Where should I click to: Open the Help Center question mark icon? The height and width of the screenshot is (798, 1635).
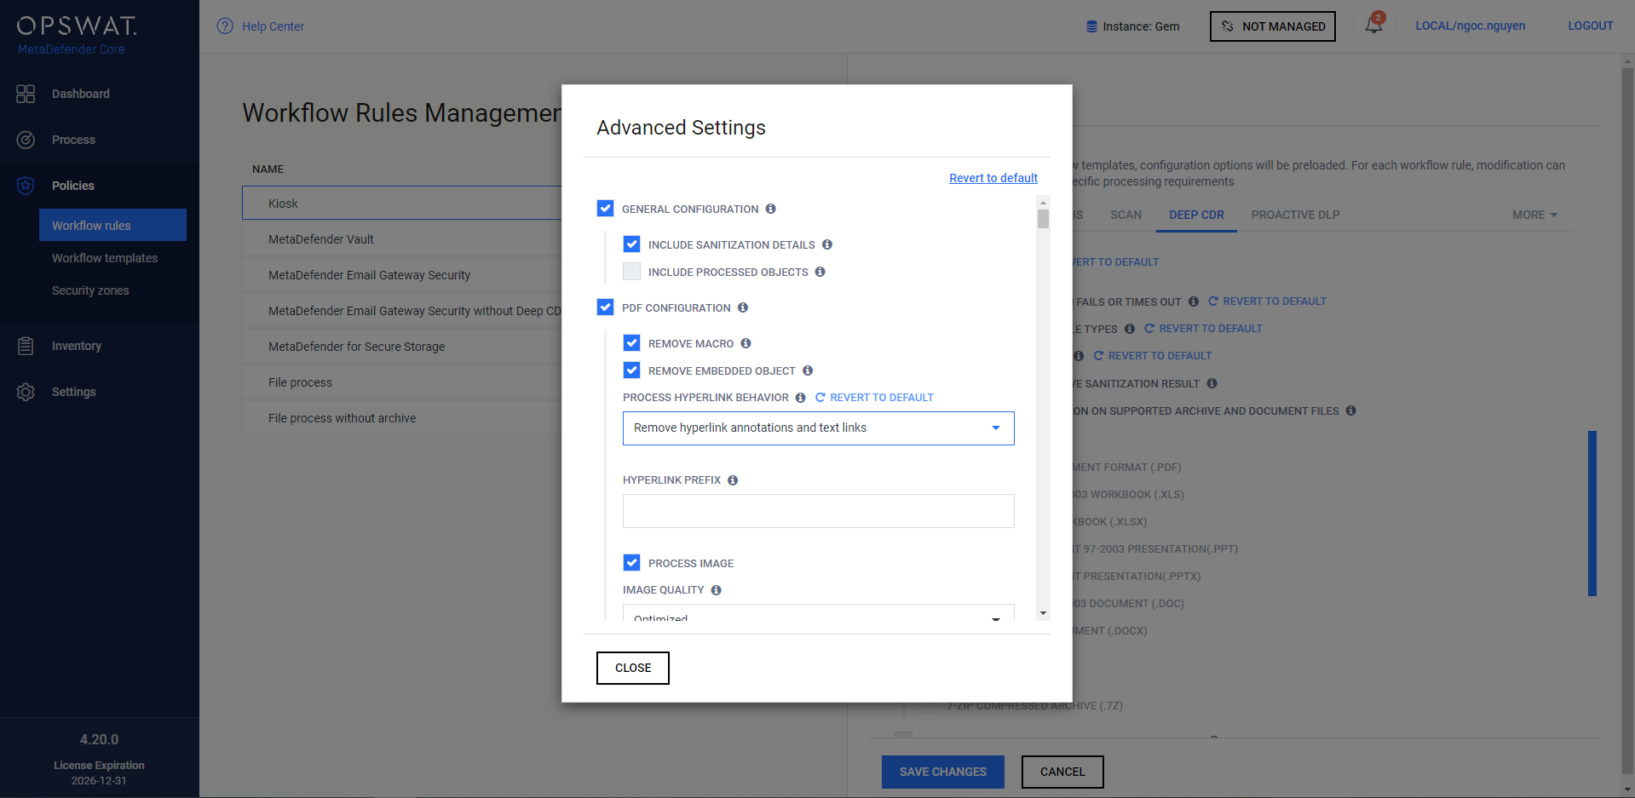225,26
